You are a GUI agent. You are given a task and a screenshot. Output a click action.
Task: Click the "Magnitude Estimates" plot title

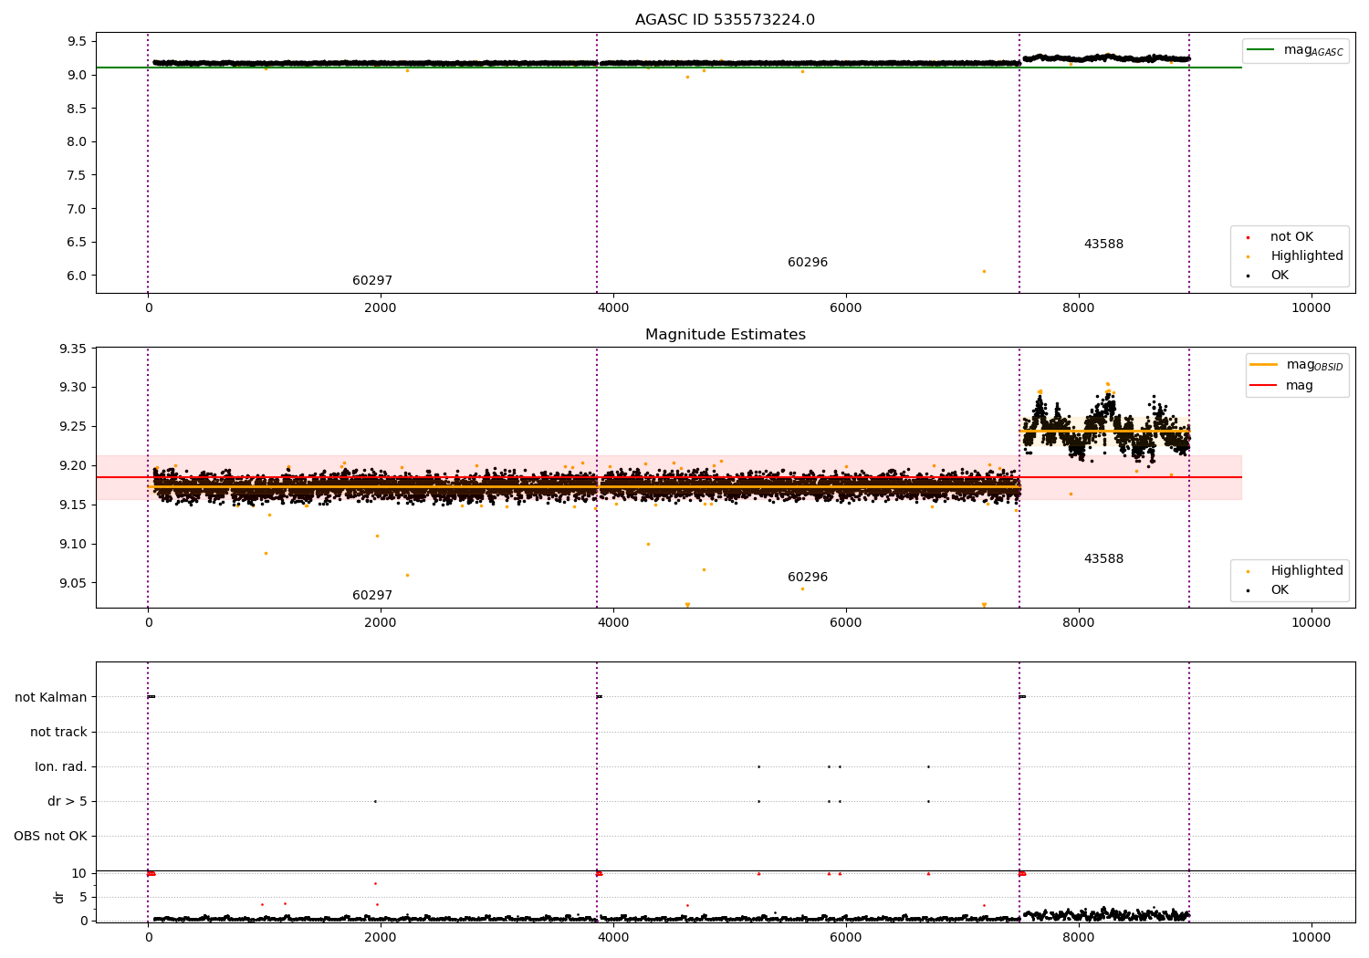pyautogui.click(x=725, y=335)
